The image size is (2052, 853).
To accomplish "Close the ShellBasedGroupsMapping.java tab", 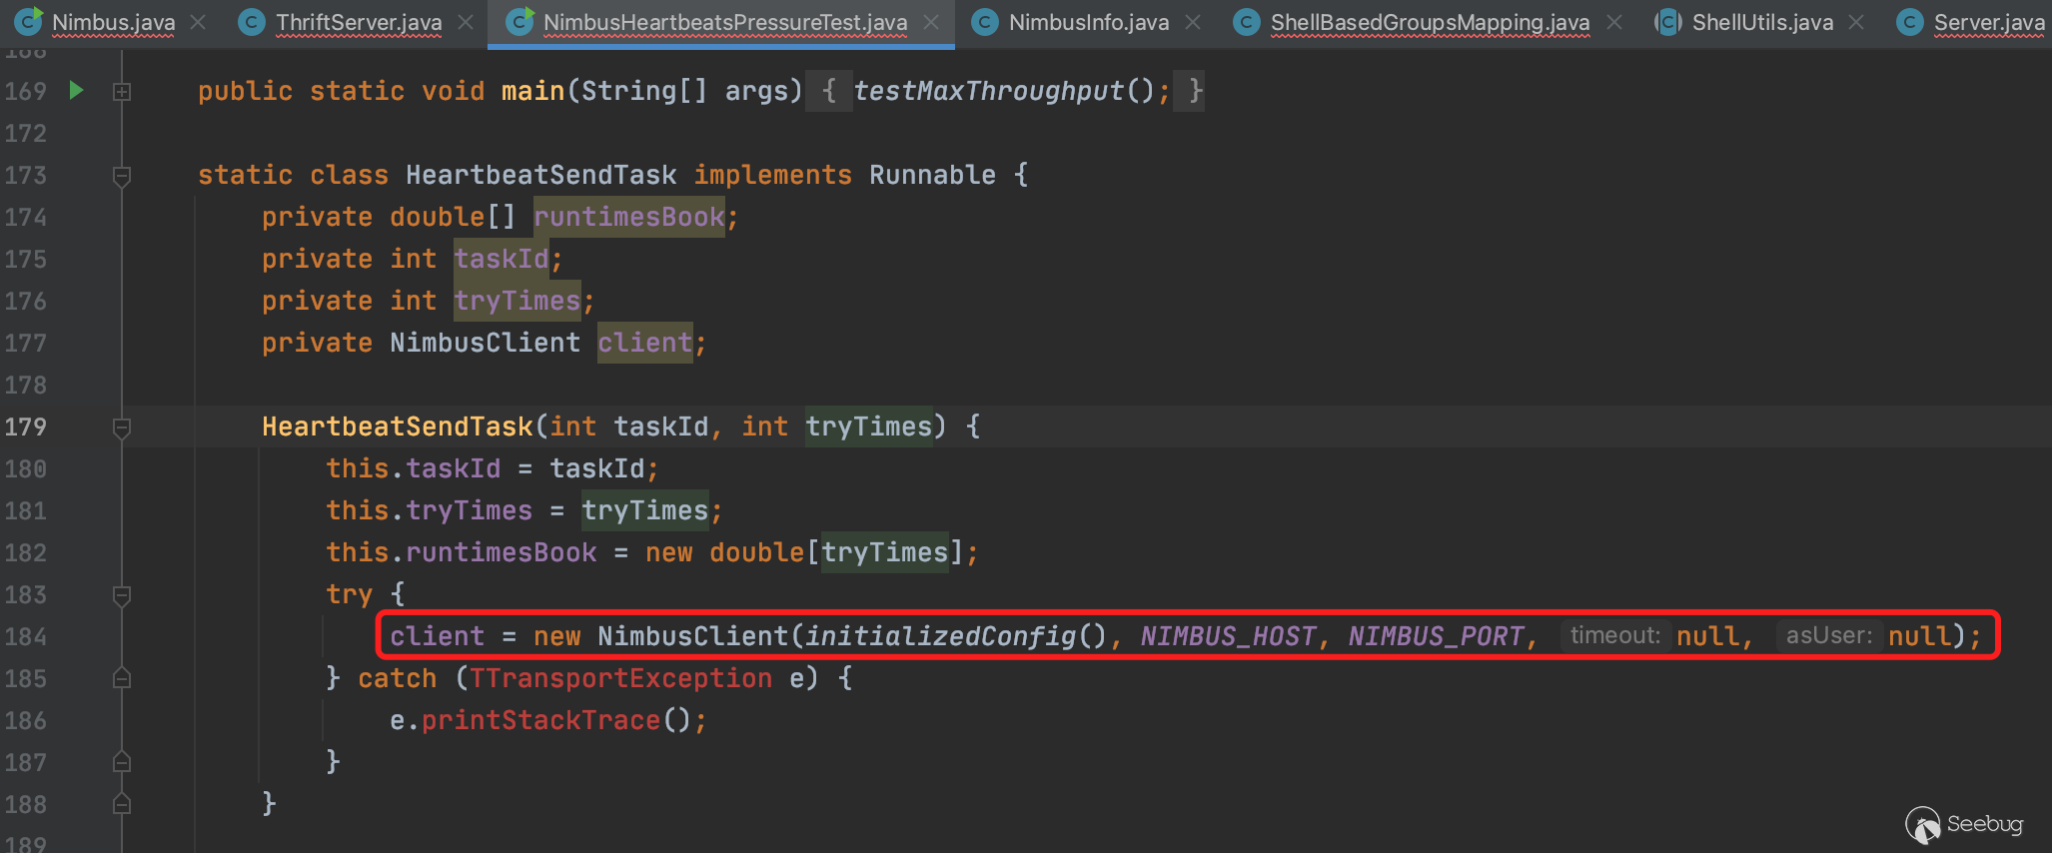I will pyautogui.click(x=1614, y=22).
